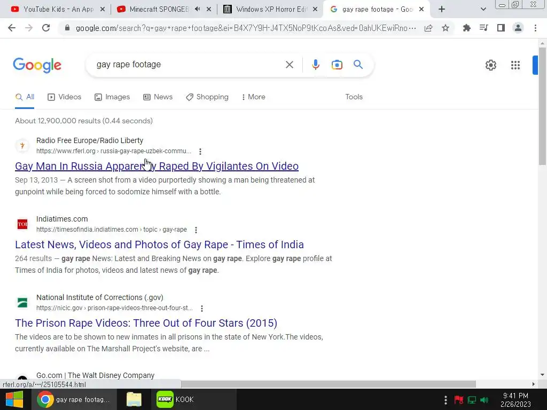Submit search with the magnifier icon
The height and width of the screenshot is (410, 547).
click(x=358, y=65)
